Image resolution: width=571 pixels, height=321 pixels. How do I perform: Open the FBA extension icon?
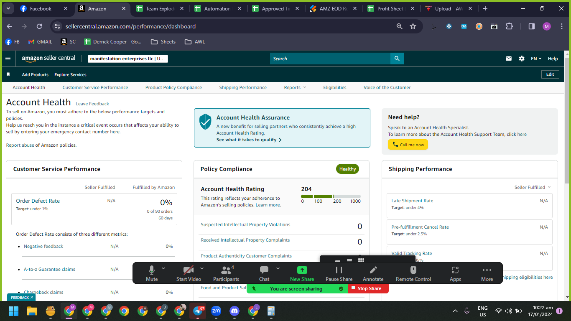pos(464,26)
